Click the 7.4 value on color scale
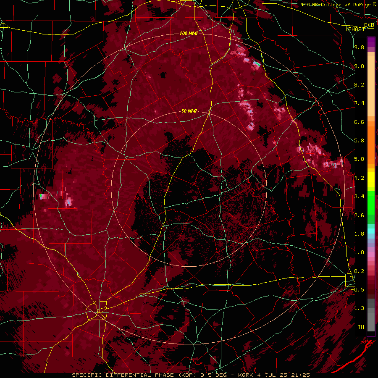Image resolution: width=378 pixels, height=378 pixels. click(359, 103)
